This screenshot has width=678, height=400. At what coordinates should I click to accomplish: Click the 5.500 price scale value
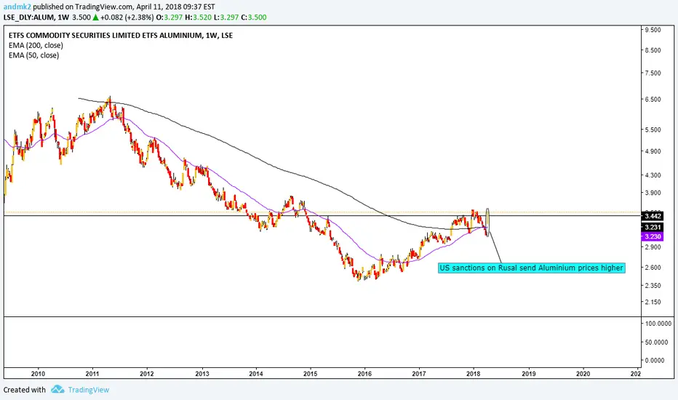653,129
